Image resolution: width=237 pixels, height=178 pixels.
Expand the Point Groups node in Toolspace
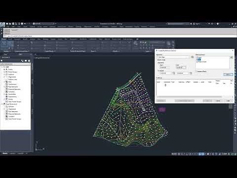4,72
